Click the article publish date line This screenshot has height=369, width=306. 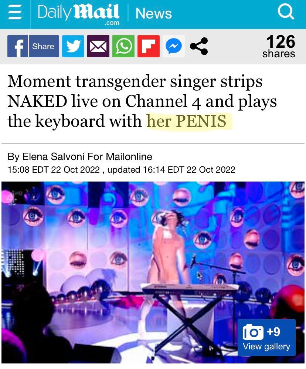click(x=121, y=170)
